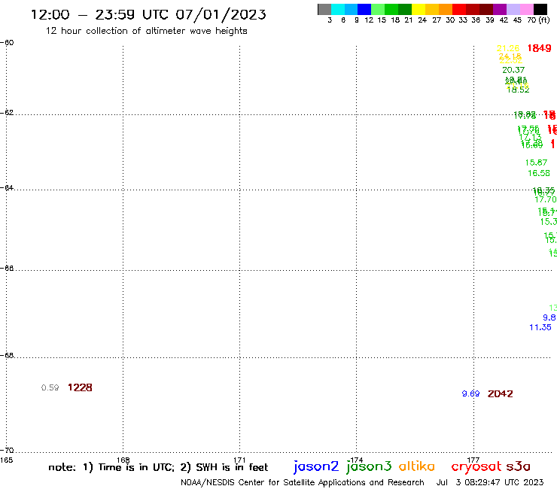Click the 's3a' satellite legend label

click(518, 466)
